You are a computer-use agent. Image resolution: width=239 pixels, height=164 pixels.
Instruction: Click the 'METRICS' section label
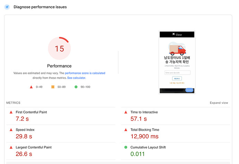[x=13, y=103]
